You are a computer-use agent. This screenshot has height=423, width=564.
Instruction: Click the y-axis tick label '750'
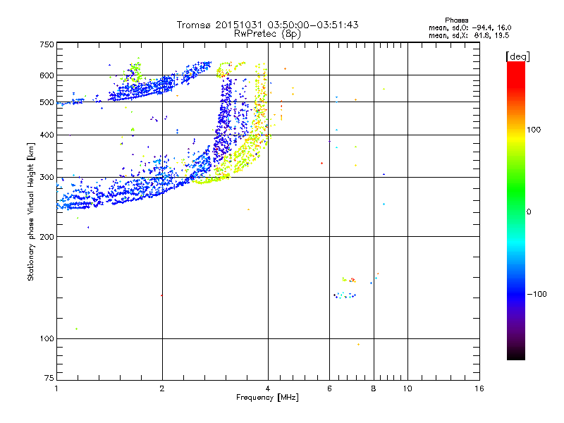47,44
